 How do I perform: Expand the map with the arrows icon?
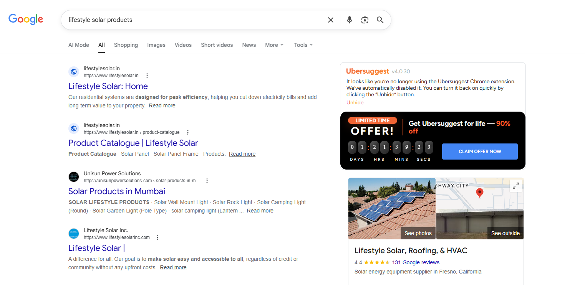click(x=516, y=186)
